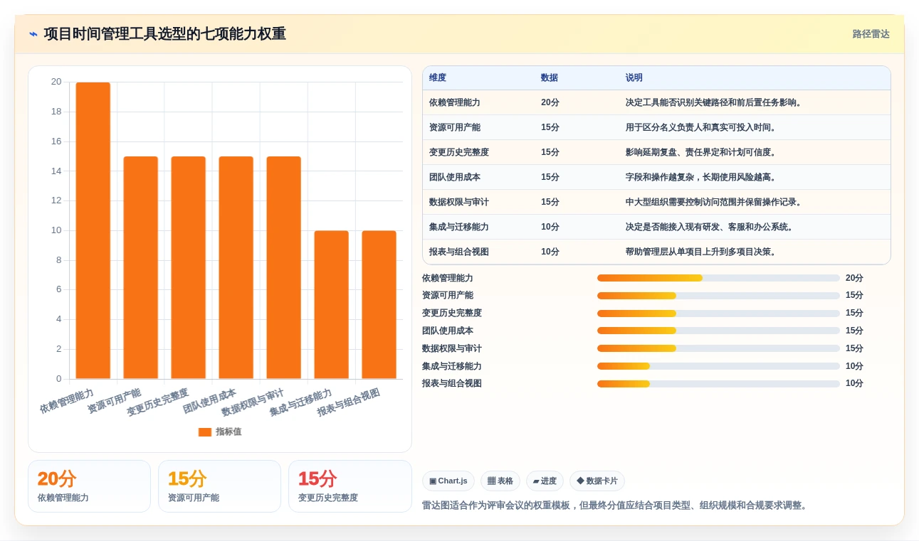The height and width of the screenshot is (541, 919).
Task: Click the 报表与组合视图 progress bar
Action: [718, 384]
